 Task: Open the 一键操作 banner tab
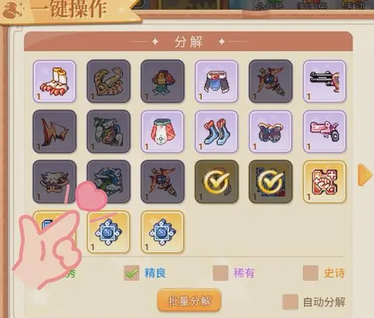69,11
